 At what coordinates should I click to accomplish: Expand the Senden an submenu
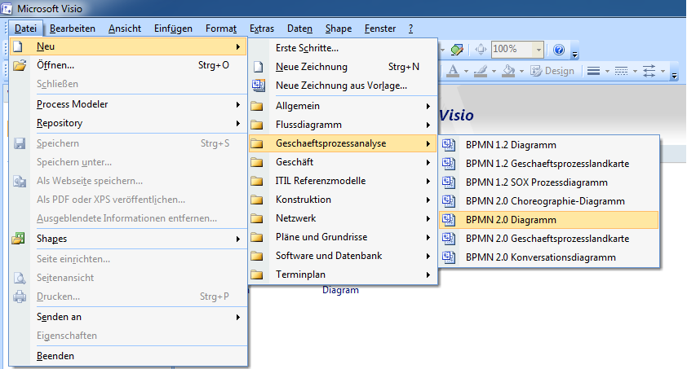pos(128,317)
